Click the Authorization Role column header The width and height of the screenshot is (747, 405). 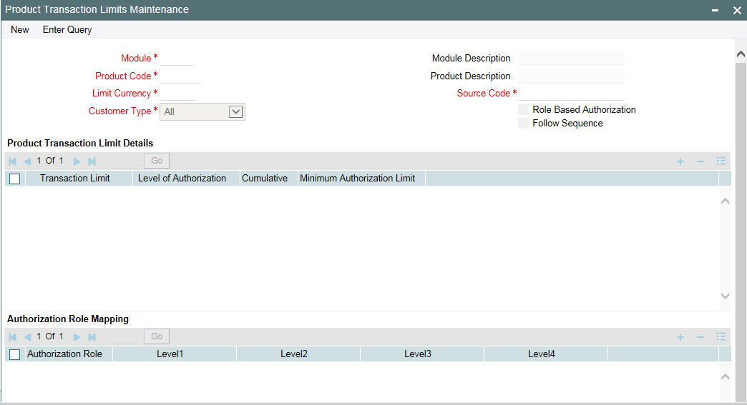pyautogui.click(x=69, y=354)
